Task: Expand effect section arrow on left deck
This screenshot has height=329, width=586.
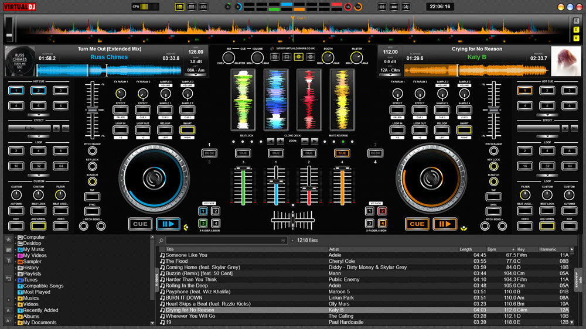Action: [x=39, y=136]
